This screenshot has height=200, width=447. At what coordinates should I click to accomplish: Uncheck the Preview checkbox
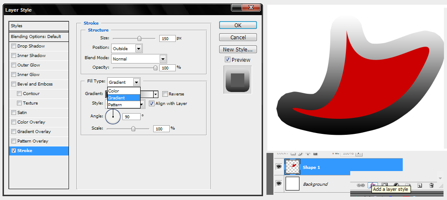tap(227, 60)
